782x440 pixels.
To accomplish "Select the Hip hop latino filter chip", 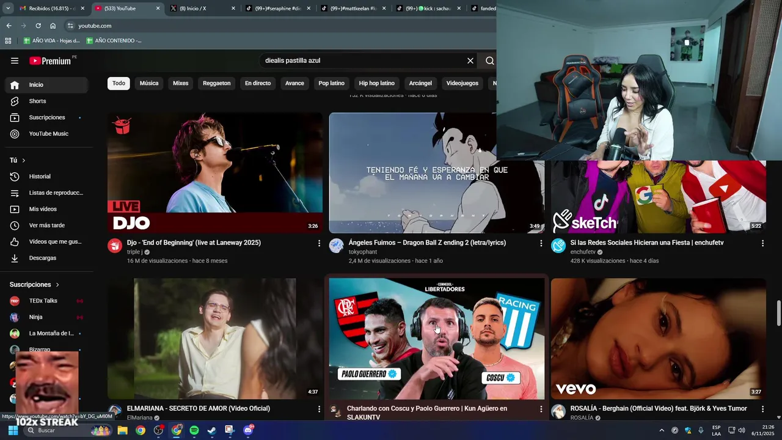I will point(376,83).
